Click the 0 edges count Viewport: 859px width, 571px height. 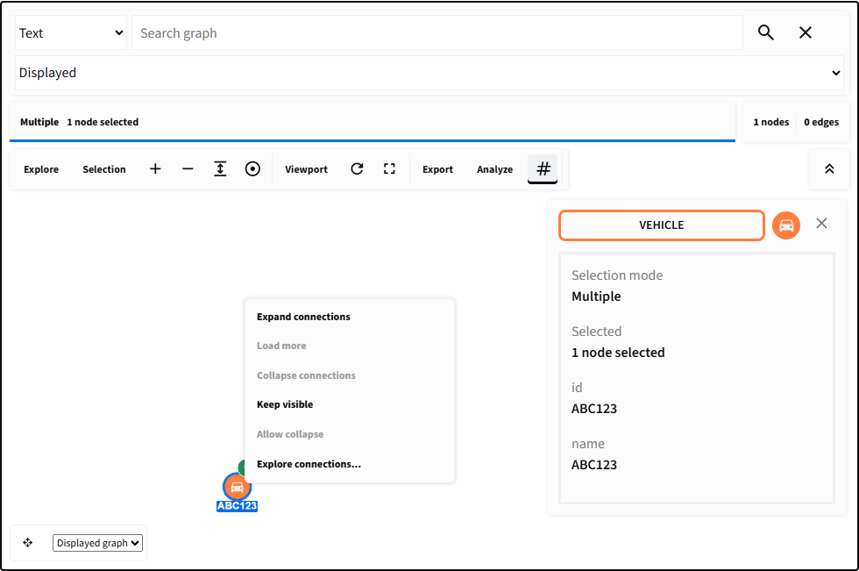pyautogui.click(x=821, y=122)
